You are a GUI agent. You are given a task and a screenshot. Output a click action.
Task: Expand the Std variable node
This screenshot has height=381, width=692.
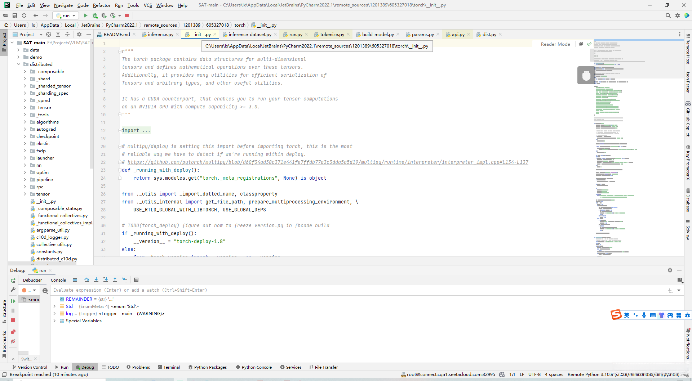tap(54, 306)
